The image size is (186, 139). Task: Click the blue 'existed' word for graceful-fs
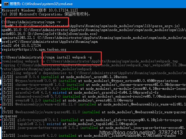coord(59,93)
